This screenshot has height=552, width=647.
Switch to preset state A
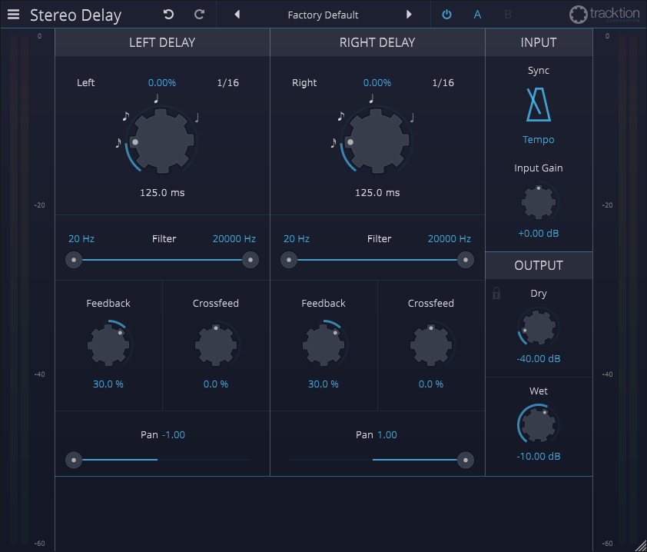point(477,15)
